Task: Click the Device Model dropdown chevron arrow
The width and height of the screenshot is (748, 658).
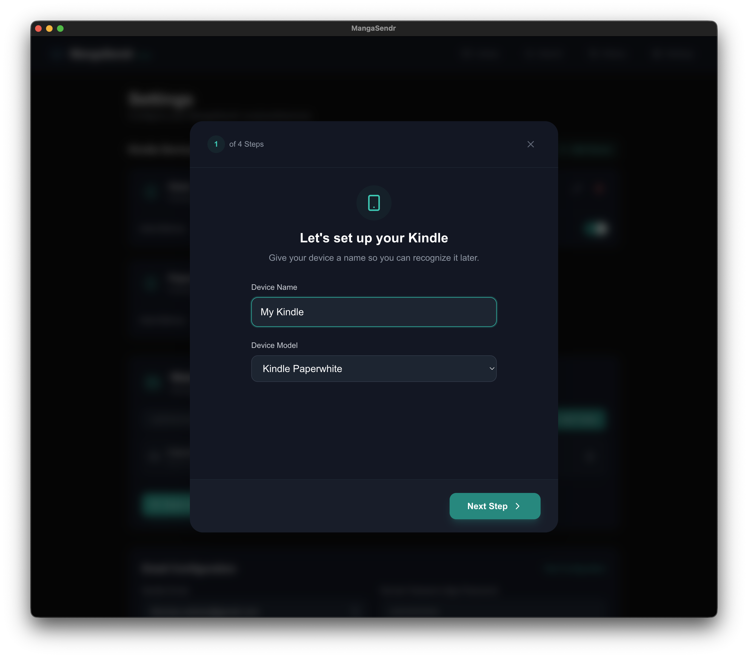Action: [x=492, y=368]
